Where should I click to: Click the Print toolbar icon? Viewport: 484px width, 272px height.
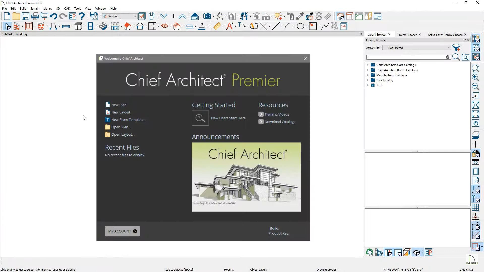pyautogui.click(x=35, y=16)
